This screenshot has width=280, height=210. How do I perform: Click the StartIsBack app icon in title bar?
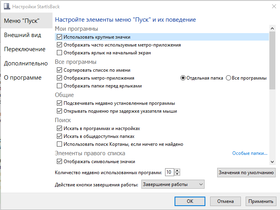(7, 6)
